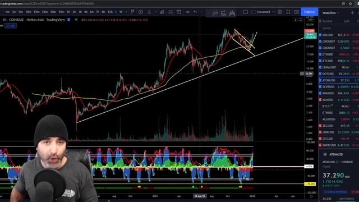Select the 45m timeframe

pos(61,12)
